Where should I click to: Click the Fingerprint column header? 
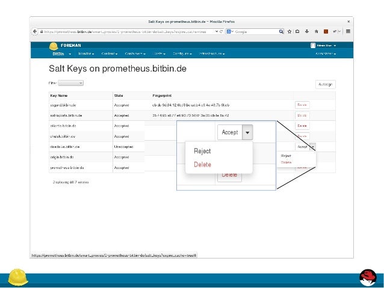pos(162,96)
